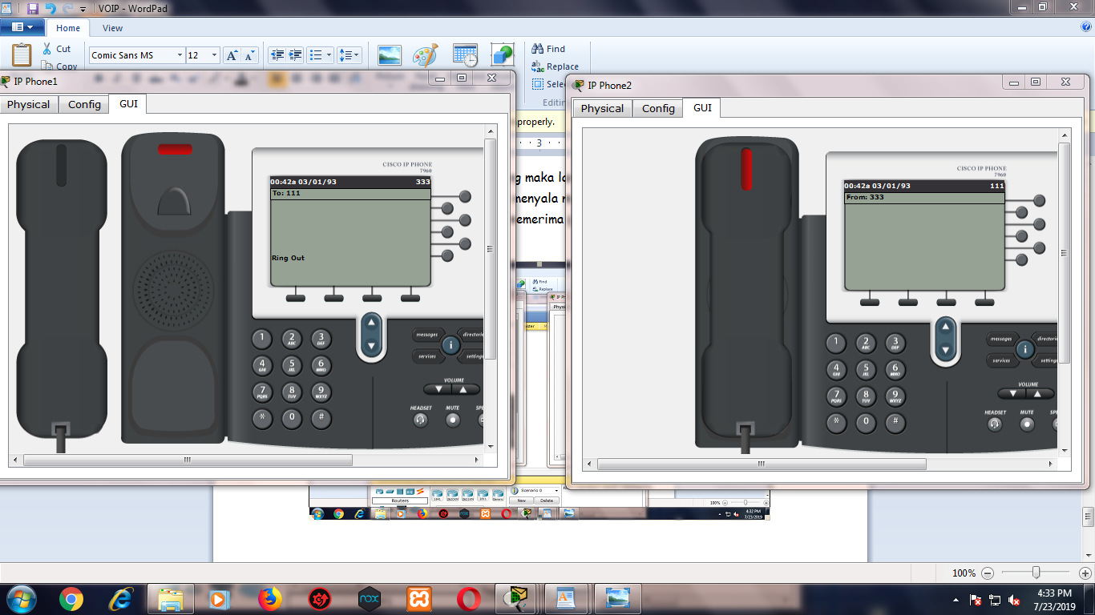Toggle the mute button on IP Phone1
Screen dimensions: 1095x615
453,420
